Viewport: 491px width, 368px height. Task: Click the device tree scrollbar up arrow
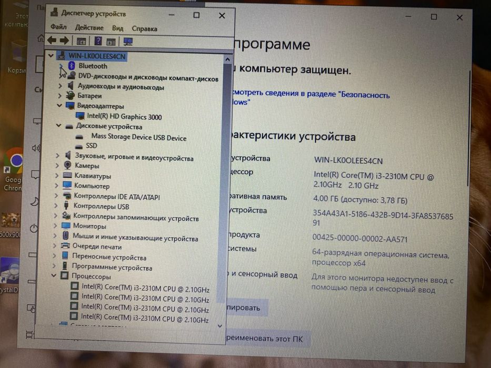coord(228,59)
